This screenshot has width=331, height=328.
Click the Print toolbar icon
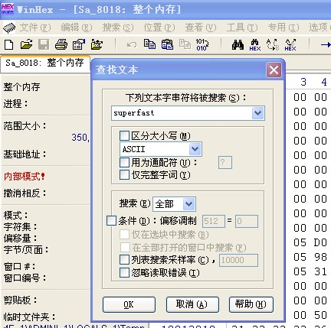tap(61, 44)
